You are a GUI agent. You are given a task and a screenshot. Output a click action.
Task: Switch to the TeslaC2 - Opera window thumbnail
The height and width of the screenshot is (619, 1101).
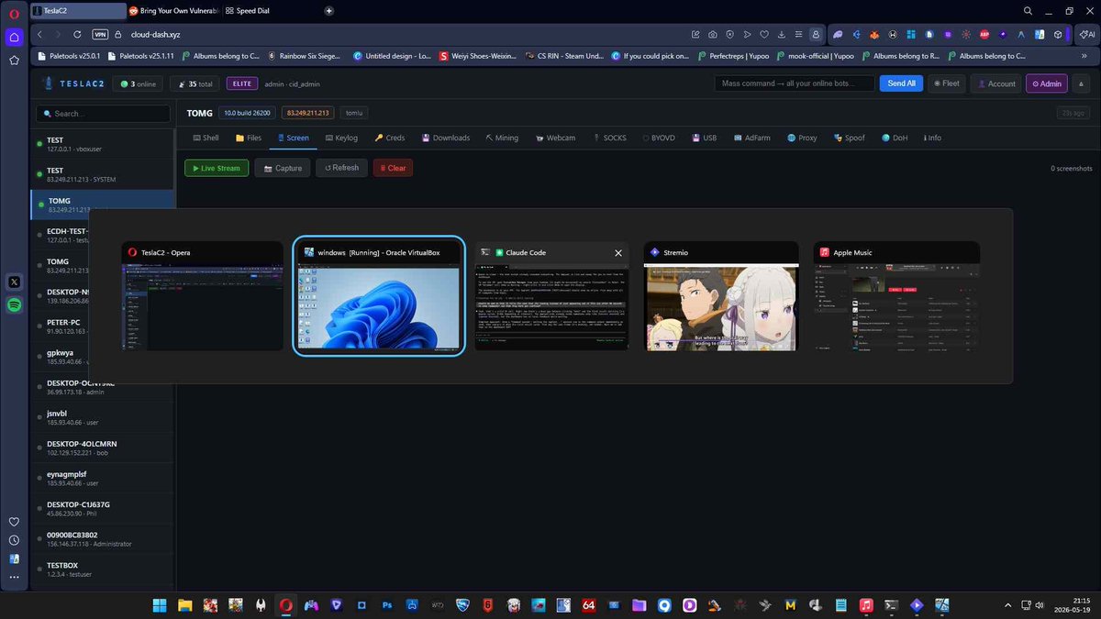203,296
